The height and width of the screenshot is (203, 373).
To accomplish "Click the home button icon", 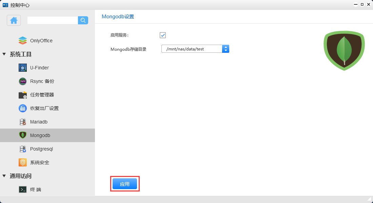I will pos(14,20).
